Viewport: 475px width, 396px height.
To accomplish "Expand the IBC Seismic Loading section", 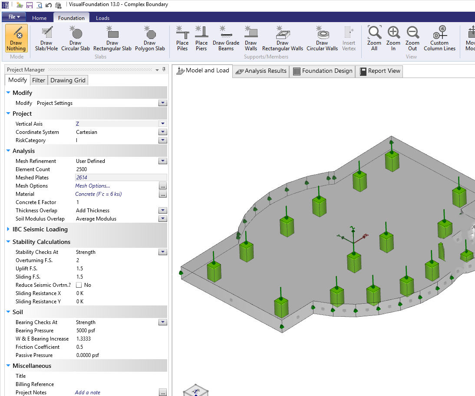I will [8, 229].
